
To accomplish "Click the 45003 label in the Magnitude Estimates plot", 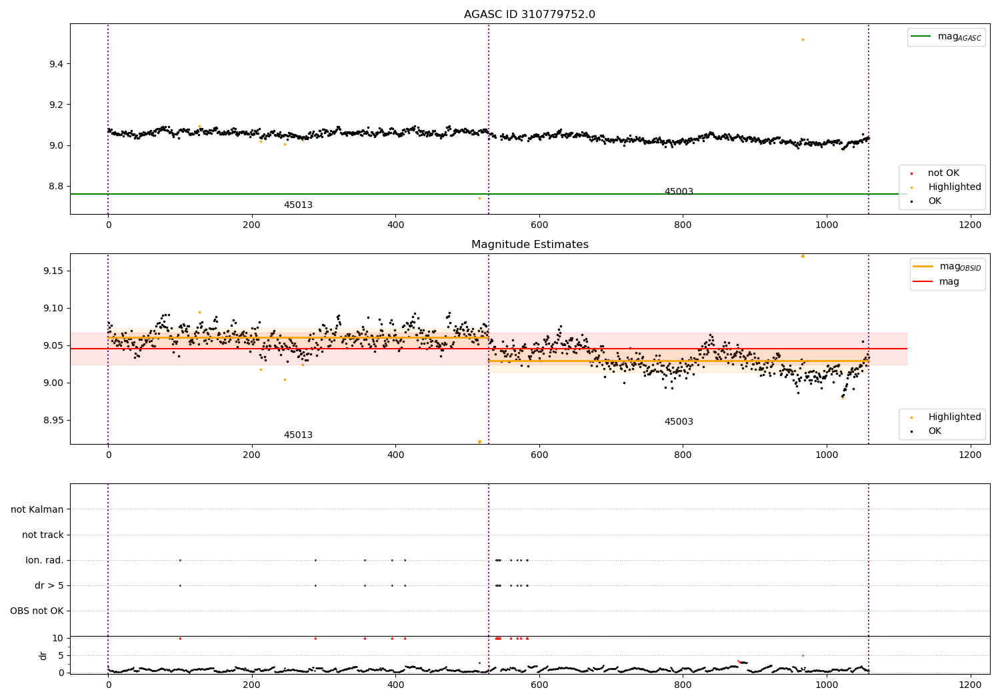I will 679,422.
